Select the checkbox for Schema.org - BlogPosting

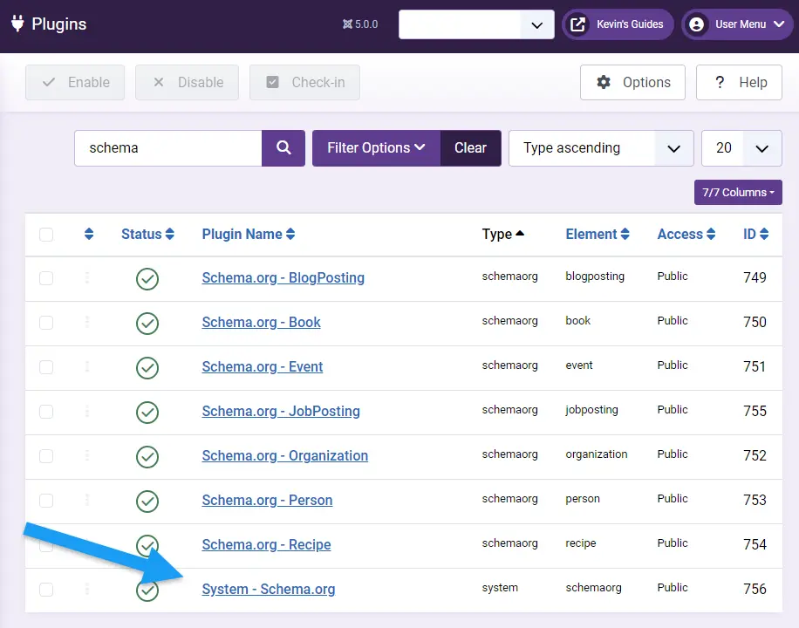point(46,278)
